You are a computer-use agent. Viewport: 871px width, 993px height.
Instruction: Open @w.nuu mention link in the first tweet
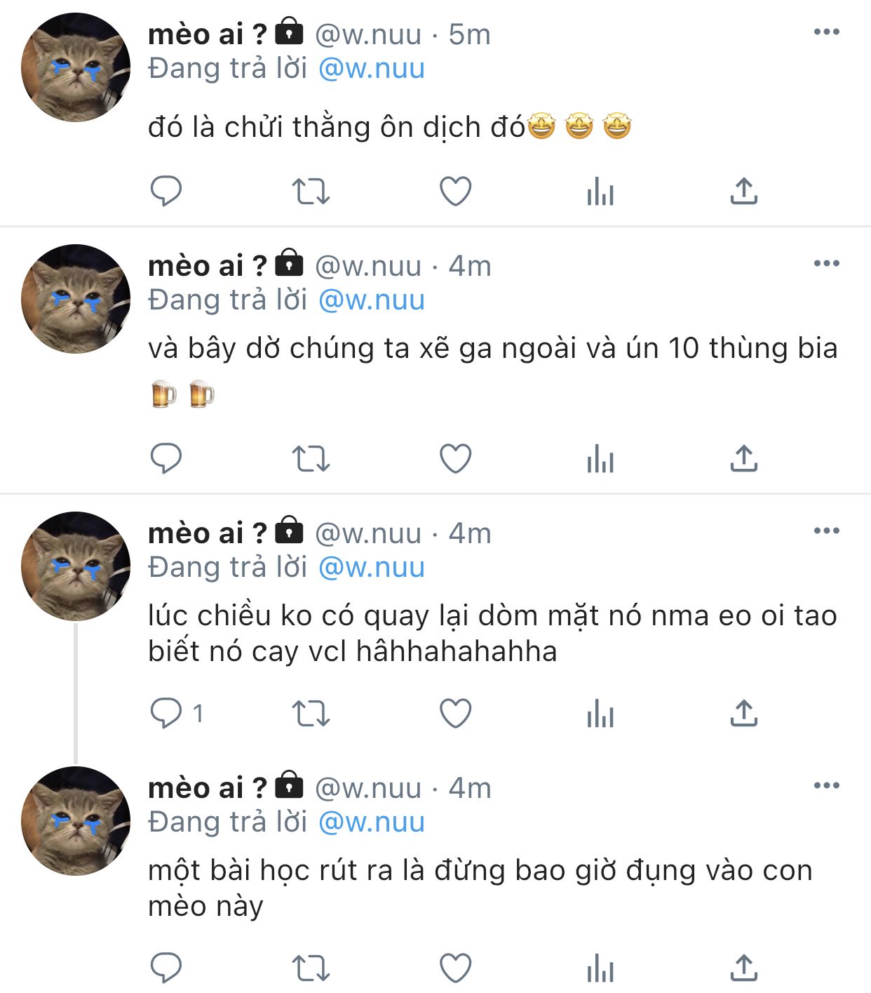pyautogui.click(x=372, y=69)
